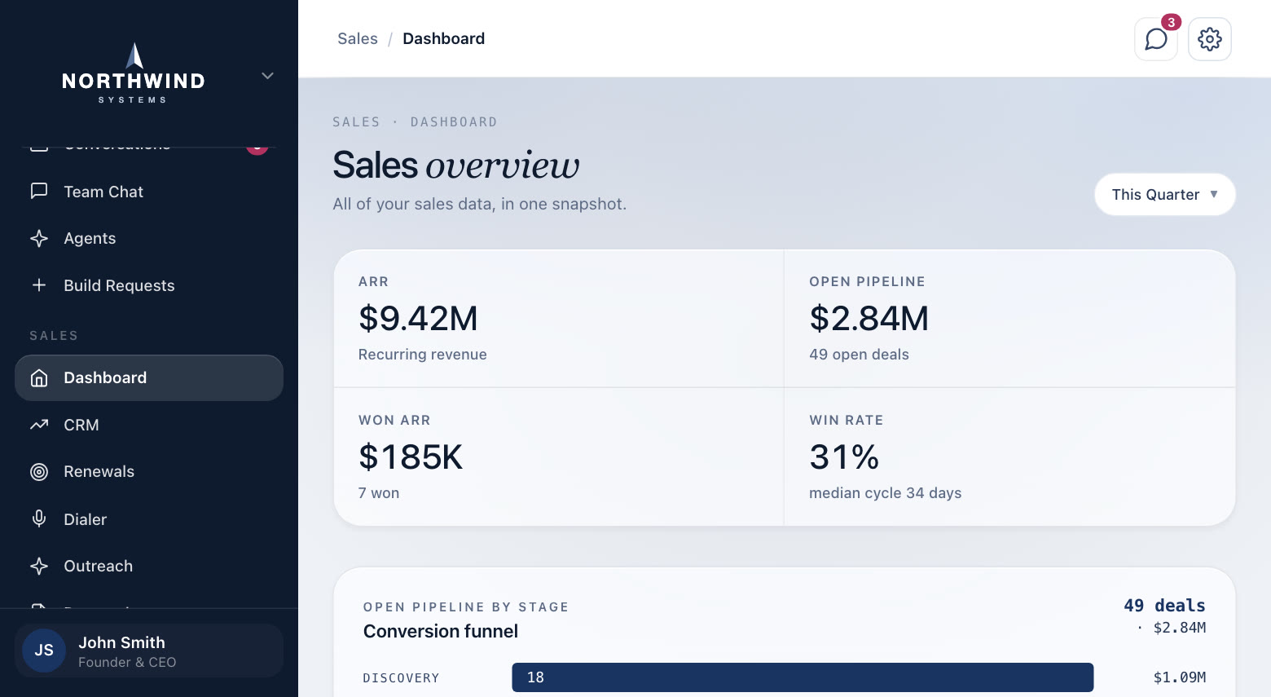
Task: Click the CRM trend arrow icon
Action: (39, 425)
